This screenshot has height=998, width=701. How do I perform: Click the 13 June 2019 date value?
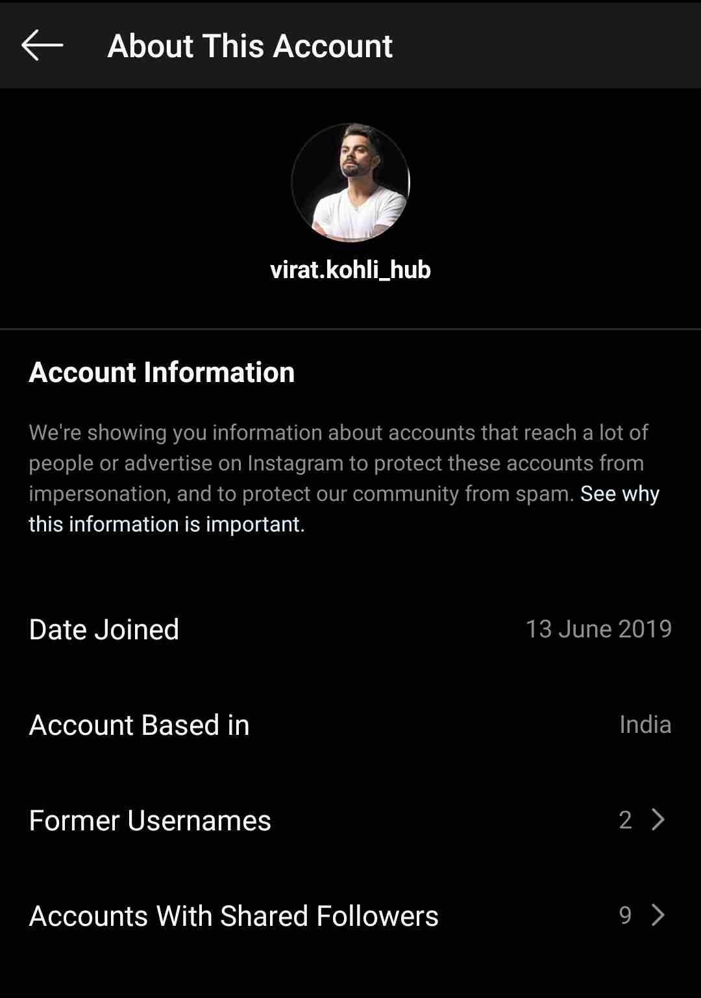(x=598, y=629)
